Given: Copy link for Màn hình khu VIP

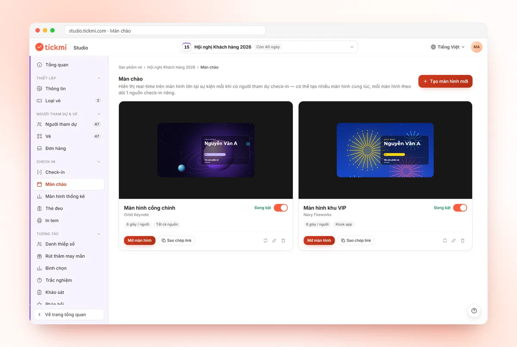Looking at the screenshot, I should tap(356, 241).
